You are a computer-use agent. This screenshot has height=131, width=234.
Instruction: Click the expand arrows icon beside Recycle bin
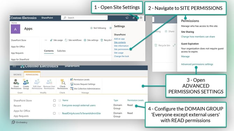coord(174,45)
